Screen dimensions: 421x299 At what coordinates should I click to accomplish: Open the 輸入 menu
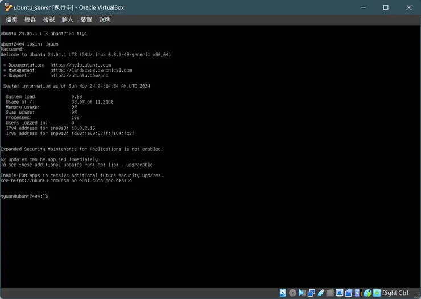[67, 19]
